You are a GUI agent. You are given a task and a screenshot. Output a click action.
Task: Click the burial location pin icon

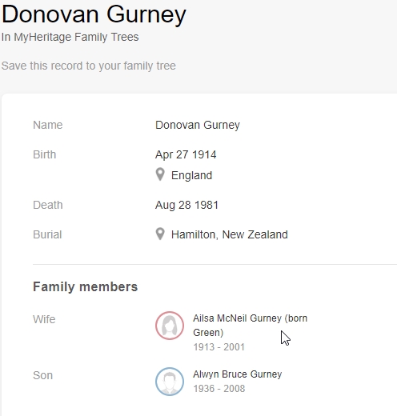160,234
